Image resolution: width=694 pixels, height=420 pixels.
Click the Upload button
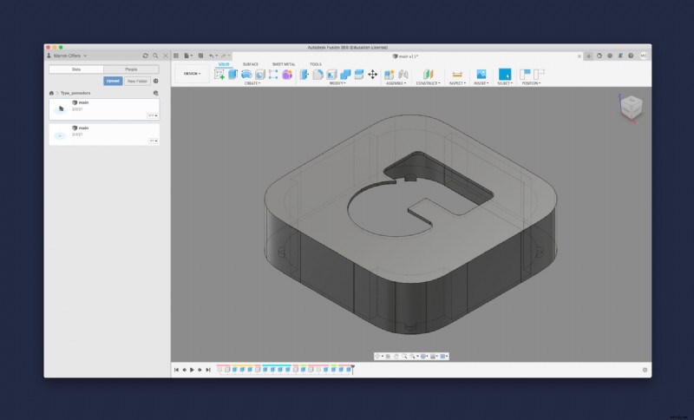tap(113, 81)
